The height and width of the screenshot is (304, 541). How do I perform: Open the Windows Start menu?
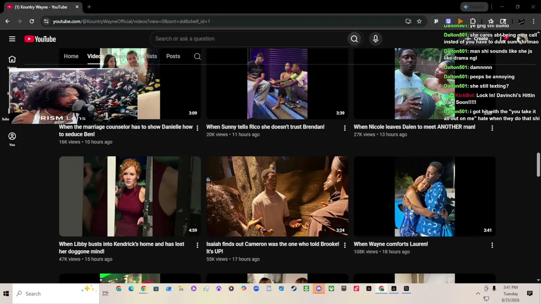click(x=6, y=293)
